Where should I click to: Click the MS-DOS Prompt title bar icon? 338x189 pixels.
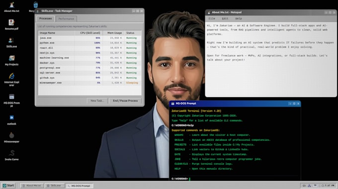(x=172, y=104)
